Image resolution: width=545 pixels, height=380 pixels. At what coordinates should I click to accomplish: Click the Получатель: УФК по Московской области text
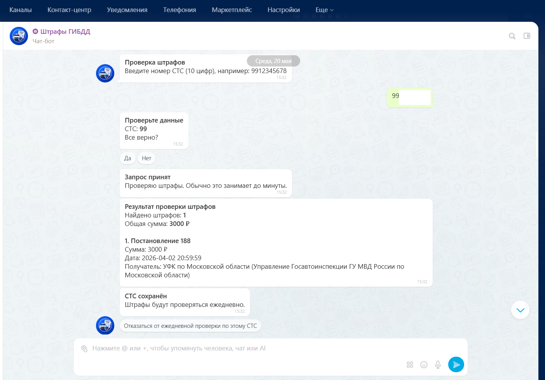(x=264, y=271)
